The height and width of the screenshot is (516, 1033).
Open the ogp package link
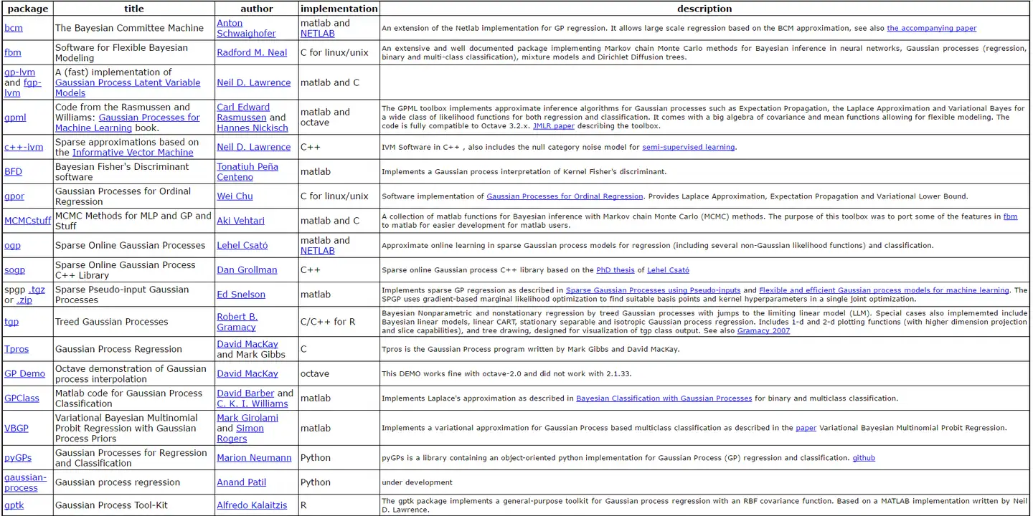click(12, 245)
